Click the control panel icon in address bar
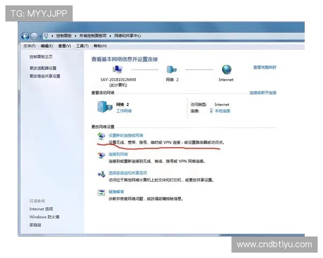 (46, 36)
